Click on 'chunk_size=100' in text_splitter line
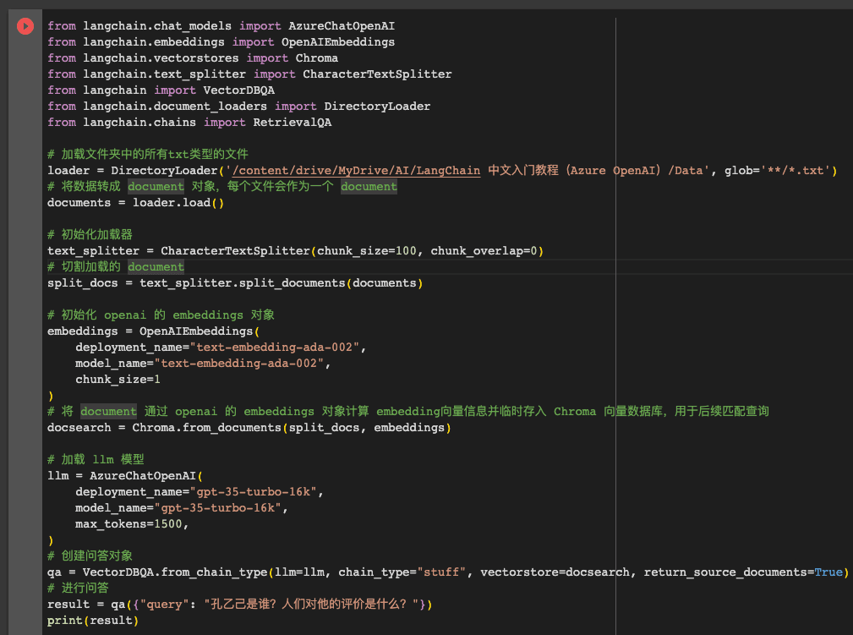 pyautogui.click(x=367, y=251)
